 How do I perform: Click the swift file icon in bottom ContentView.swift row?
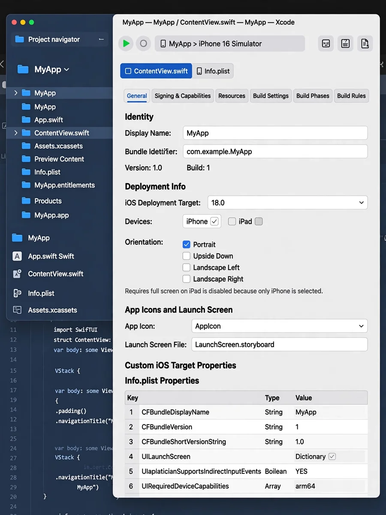click(17, 274)
